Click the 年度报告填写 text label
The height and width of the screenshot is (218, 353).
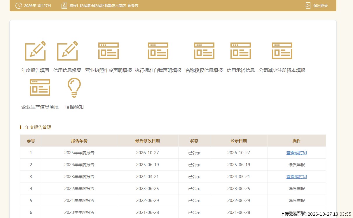(35, 70)
